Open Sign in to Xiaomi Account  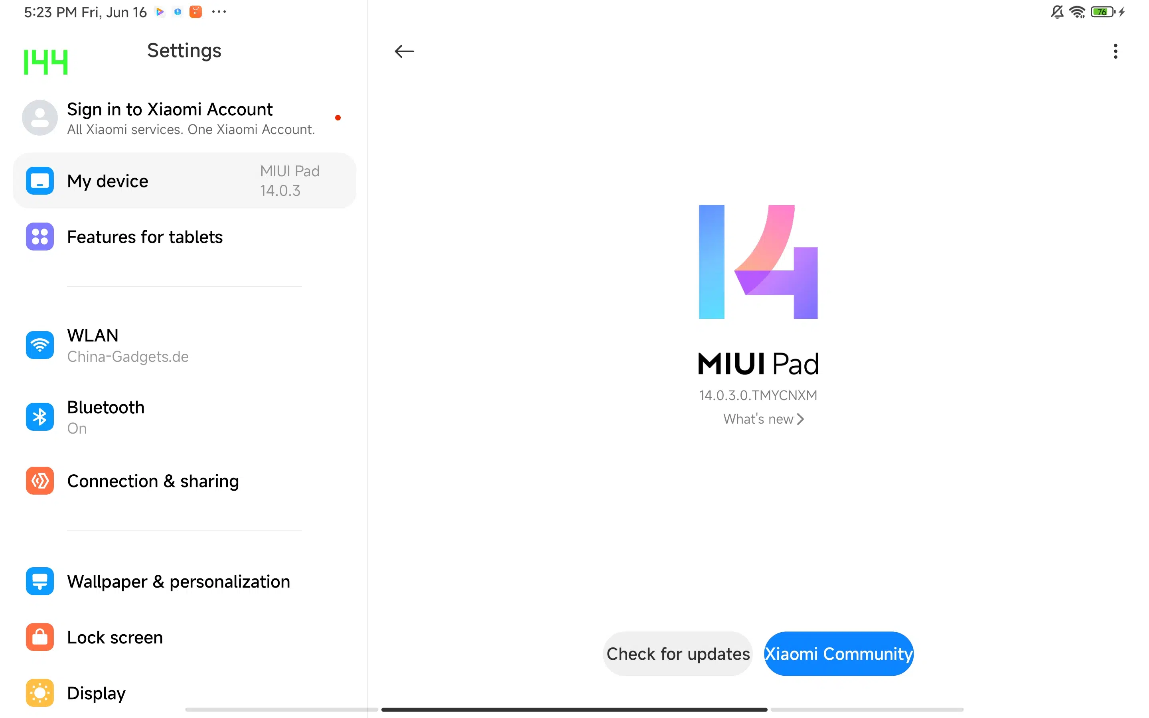184,118
